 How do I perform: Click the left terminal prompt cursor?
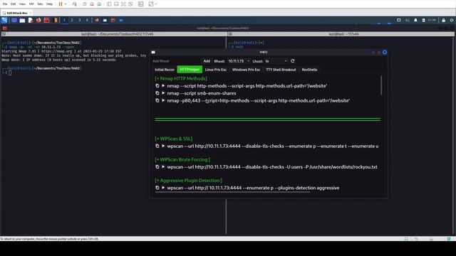(x=10, y=73)
